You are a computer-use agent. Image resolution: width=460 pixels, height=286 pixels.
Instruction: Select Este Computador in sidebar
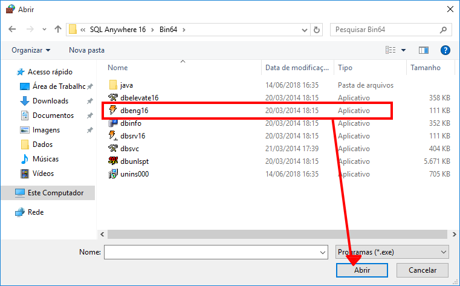pos(48,193)
